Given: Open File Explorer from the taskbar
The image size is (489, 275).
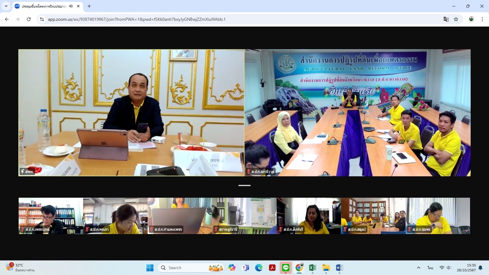Looking at the screenshot, I should coord(326,268).
